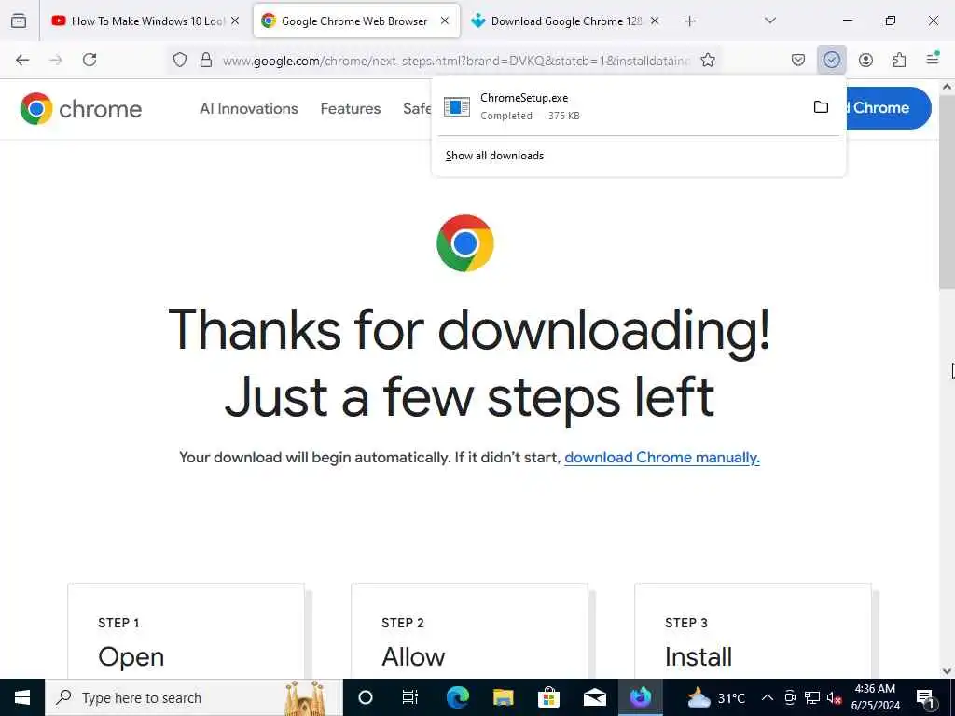This screenshot has width=955, height=716.
Task: Open the Firefox View icon
Action: tap(19, 21)
